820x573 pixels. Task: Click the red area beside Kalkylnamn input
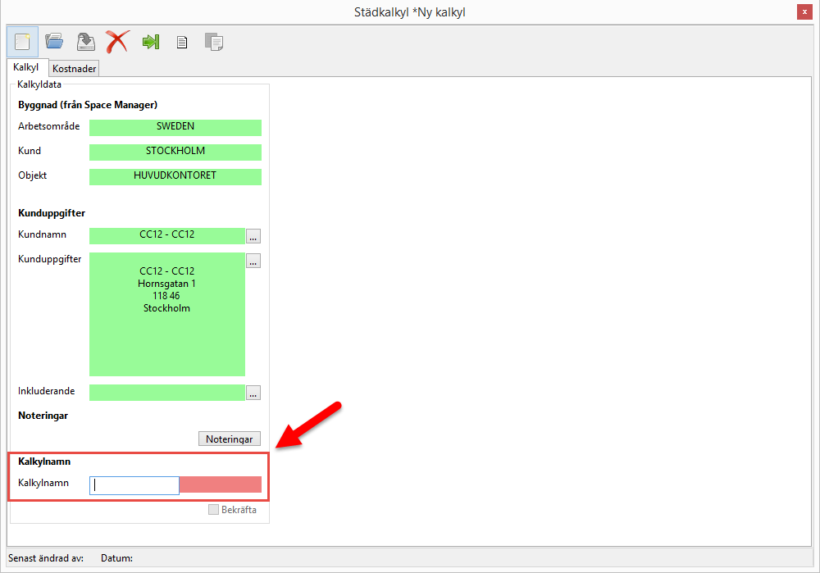point(221,484)
